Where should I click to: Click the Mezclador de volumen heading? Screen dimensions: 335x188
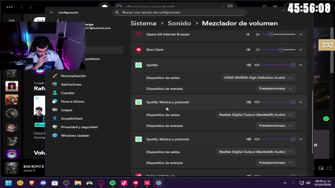(240, 23)
